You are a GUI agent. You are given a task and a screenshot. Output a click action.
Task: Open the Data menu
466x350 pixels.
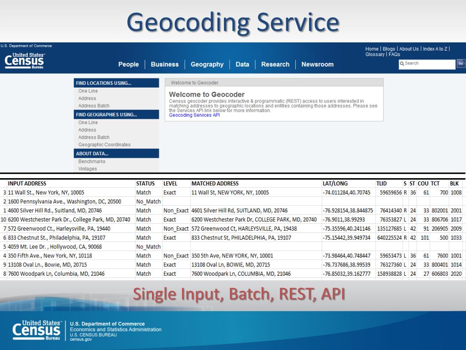(x=242, y=64)
